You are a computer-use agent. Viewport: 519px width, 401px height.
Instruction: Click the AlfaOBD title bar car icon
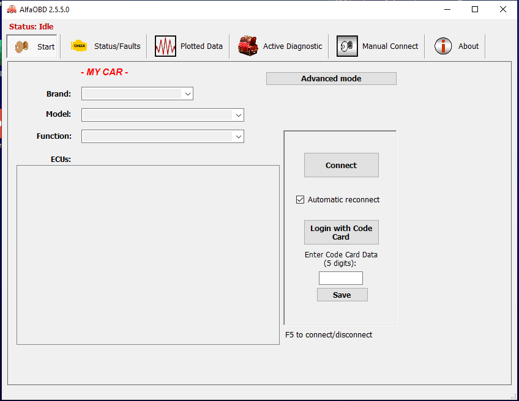tap(12, 9)
